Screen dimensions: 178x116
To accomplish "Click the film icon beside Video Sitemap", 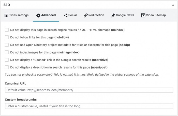I will [x=143, y=15].
